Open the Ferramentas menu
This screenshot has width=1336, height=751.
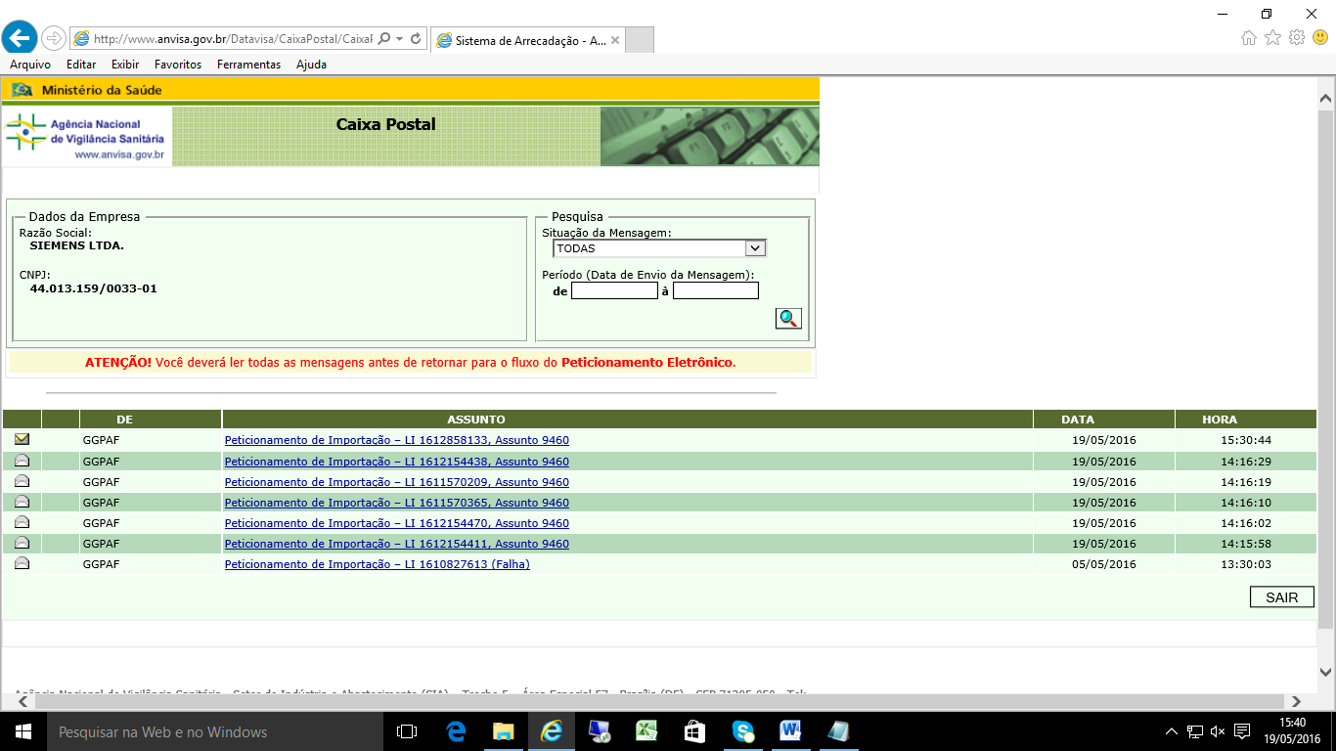click(x=248, y=65)
